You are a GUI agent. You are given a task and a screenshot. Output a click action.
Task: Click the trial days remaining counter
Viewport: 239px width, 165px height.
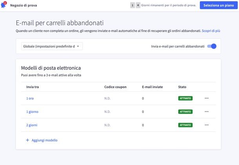coord(135,5)
